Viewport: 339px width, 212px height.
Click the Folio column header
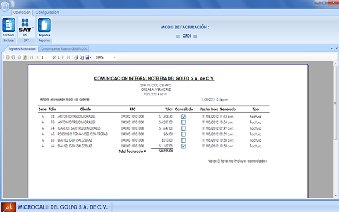tap(52, 109)
